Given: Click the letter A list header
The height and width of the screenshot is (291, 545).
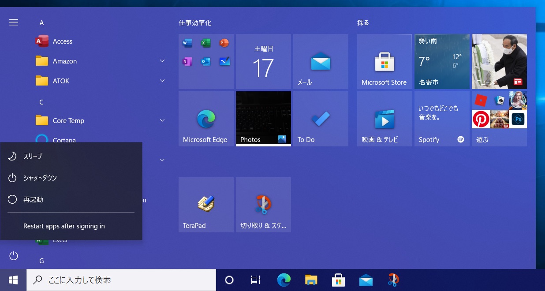Looking at the screenshot, I should coord(41,22).
